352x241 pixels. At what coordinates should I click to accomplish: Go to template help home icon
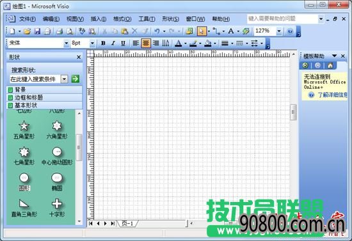click(x=330, y=65)
